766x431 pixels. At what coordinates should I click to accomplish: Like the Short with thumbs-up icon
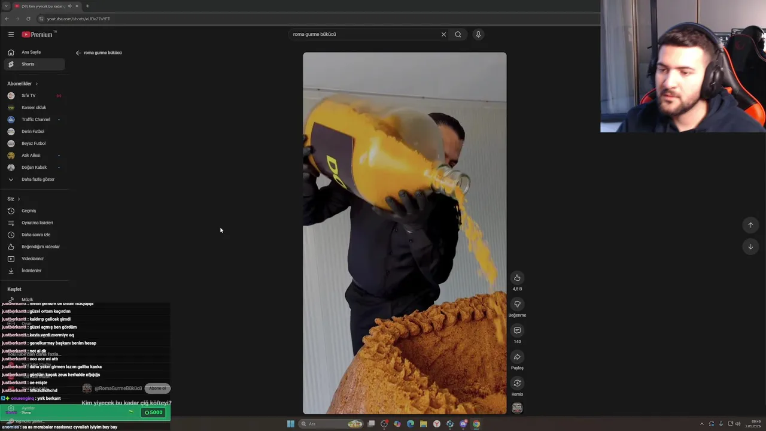[x=517, y=278]
